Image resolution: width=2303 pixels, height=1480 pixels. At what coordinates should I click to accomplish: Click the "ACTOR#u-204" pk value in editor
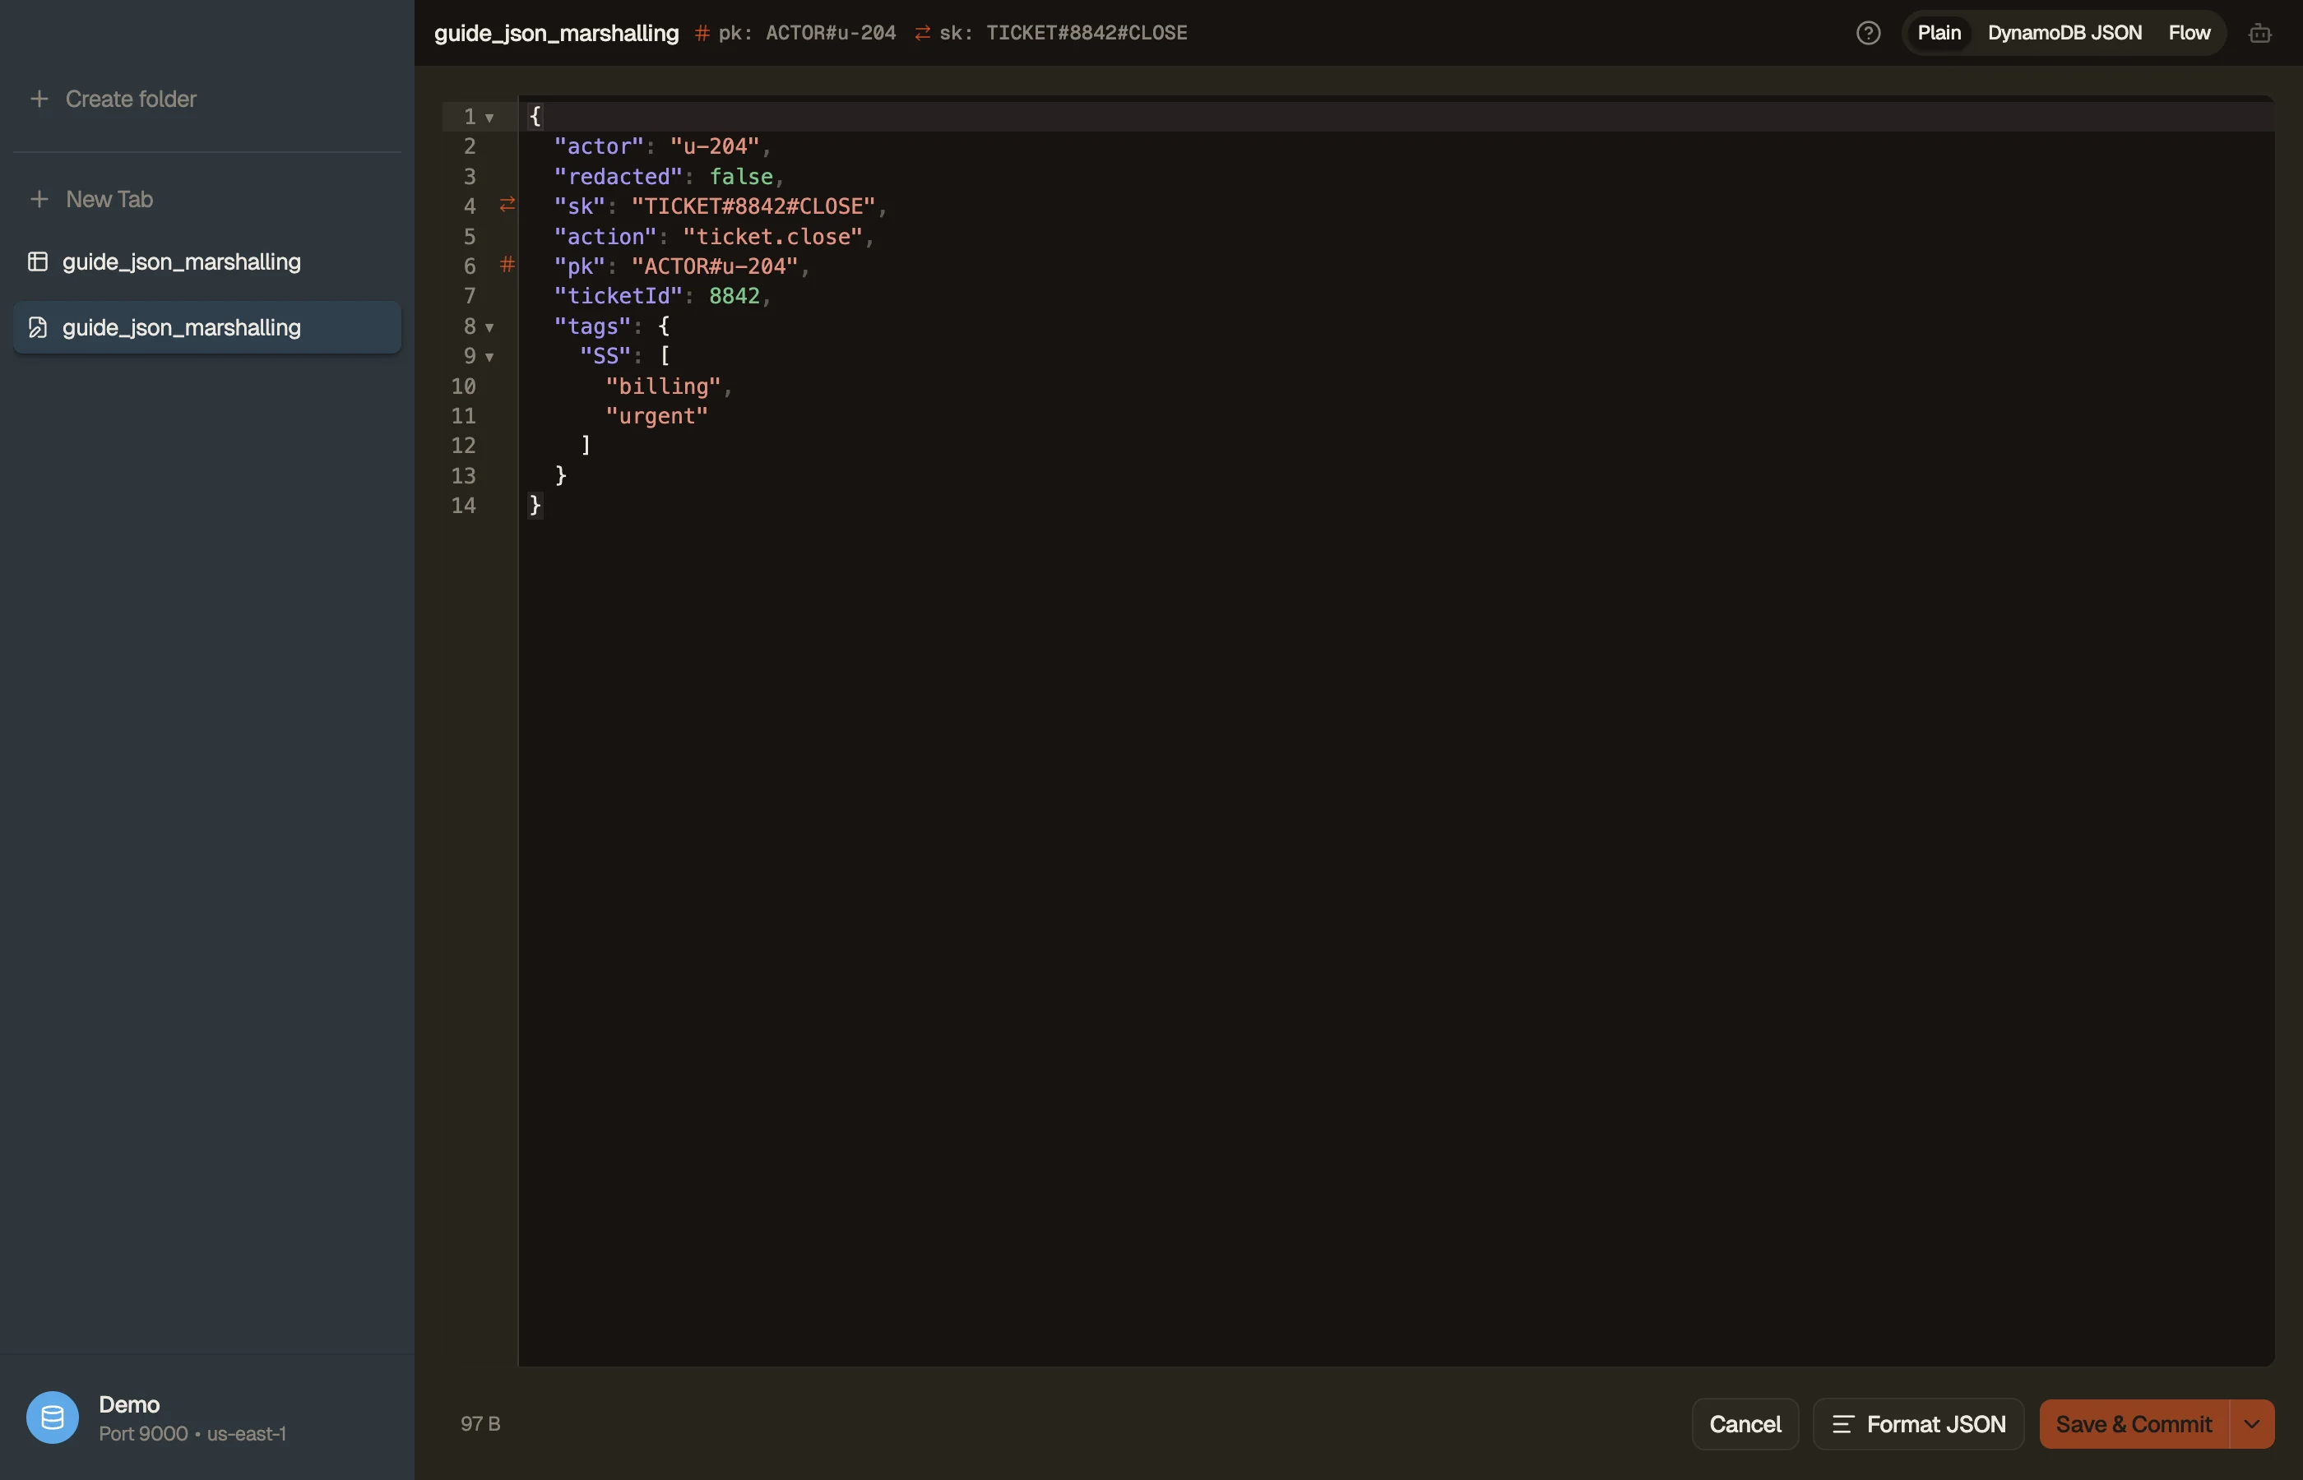[x=714, y=266]
